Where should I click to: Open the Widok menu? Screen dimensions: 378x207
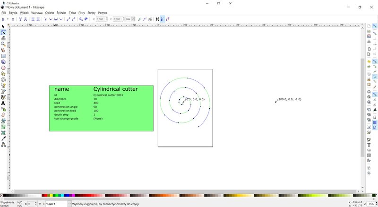pos(25,13)
